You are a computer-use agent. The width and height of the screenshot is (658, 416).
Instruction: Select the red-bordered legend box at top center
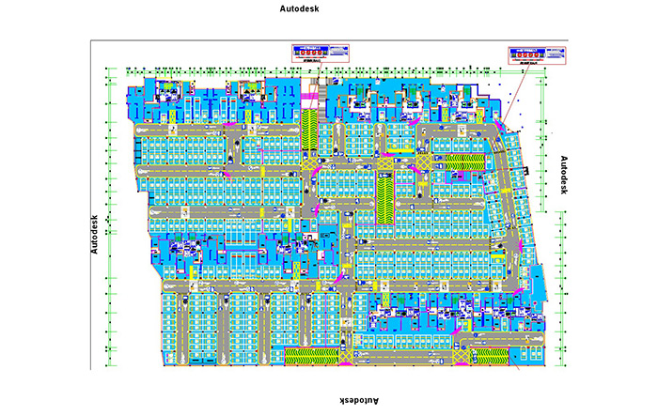(318, 53)
